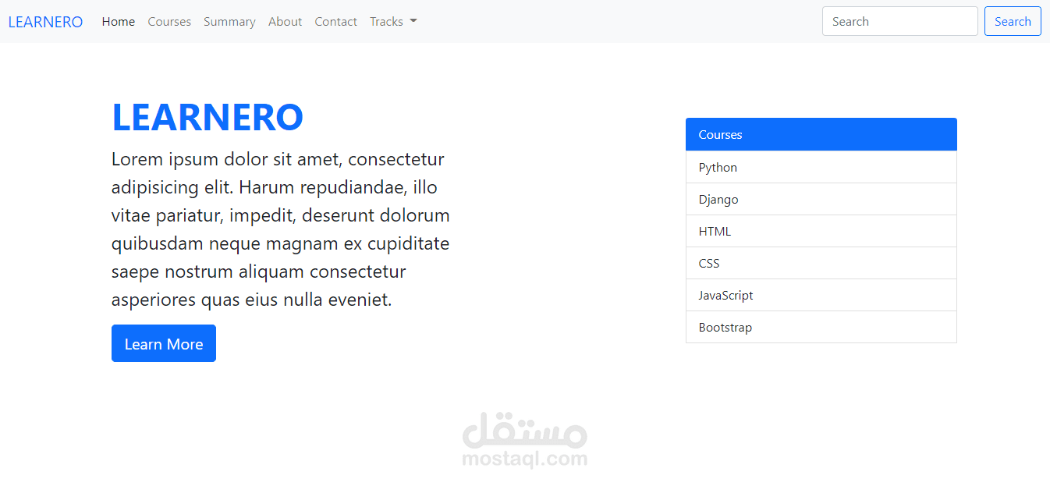Click the LEARNERO hero heading
The width and height of the screenshot is (1050, 479).
click(x=208, y=117)
